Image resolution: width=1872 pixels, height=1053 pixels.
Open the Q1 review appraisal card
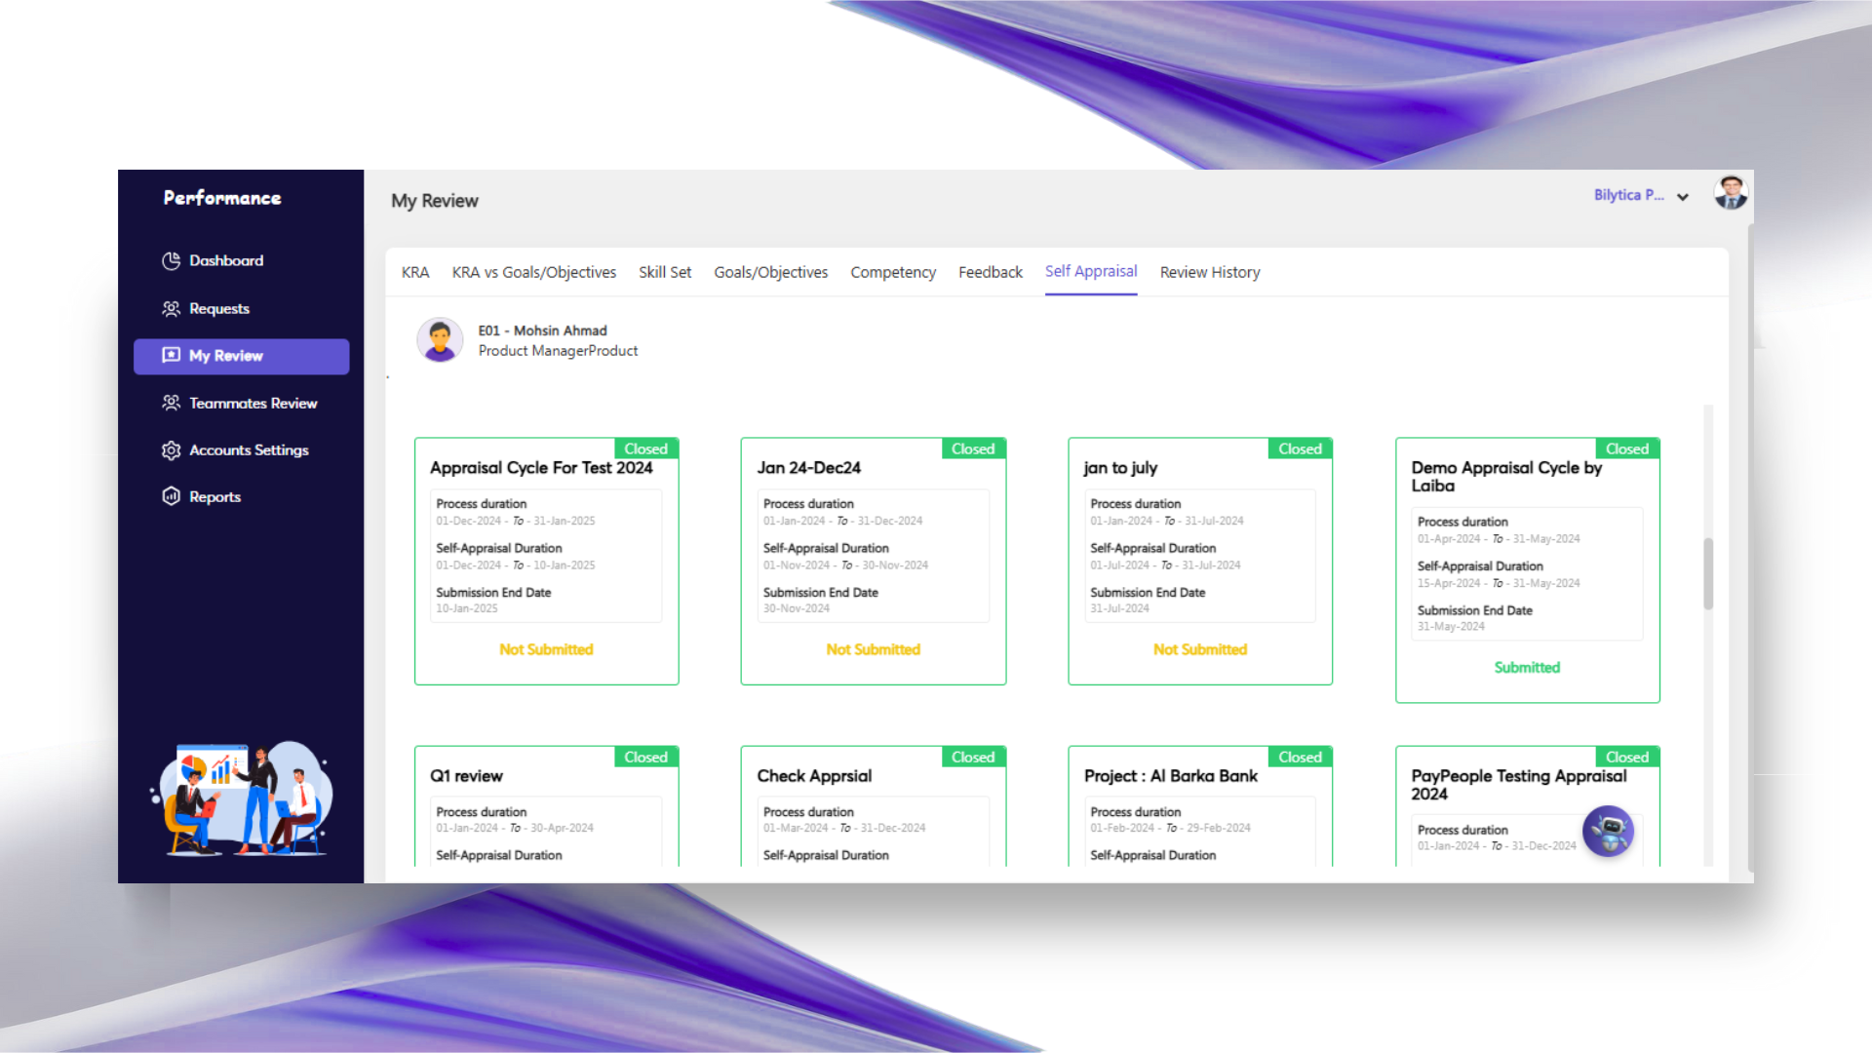[467, 776]
